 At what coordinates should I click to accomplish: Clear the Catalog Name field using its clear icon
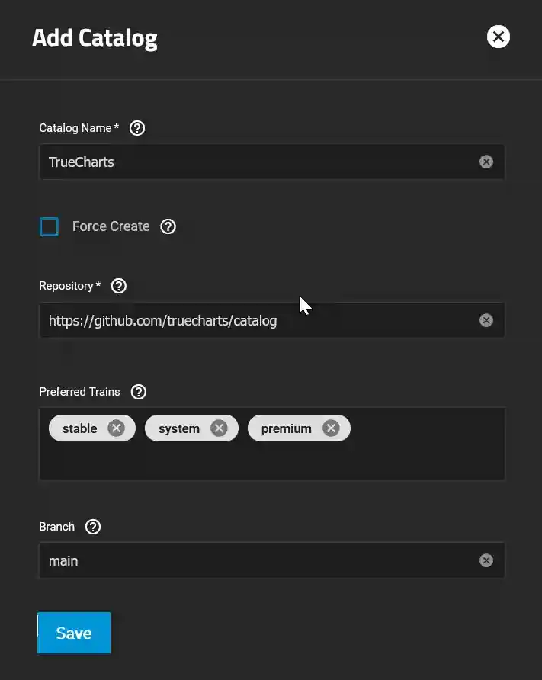[486, 162]
